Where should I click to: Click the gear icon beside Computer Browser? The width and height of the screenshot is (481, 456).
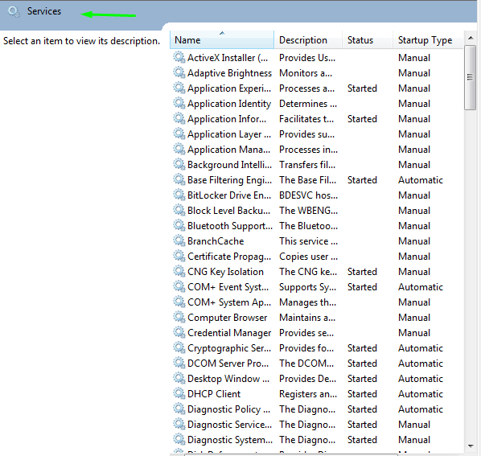click(x=179, y=317)
